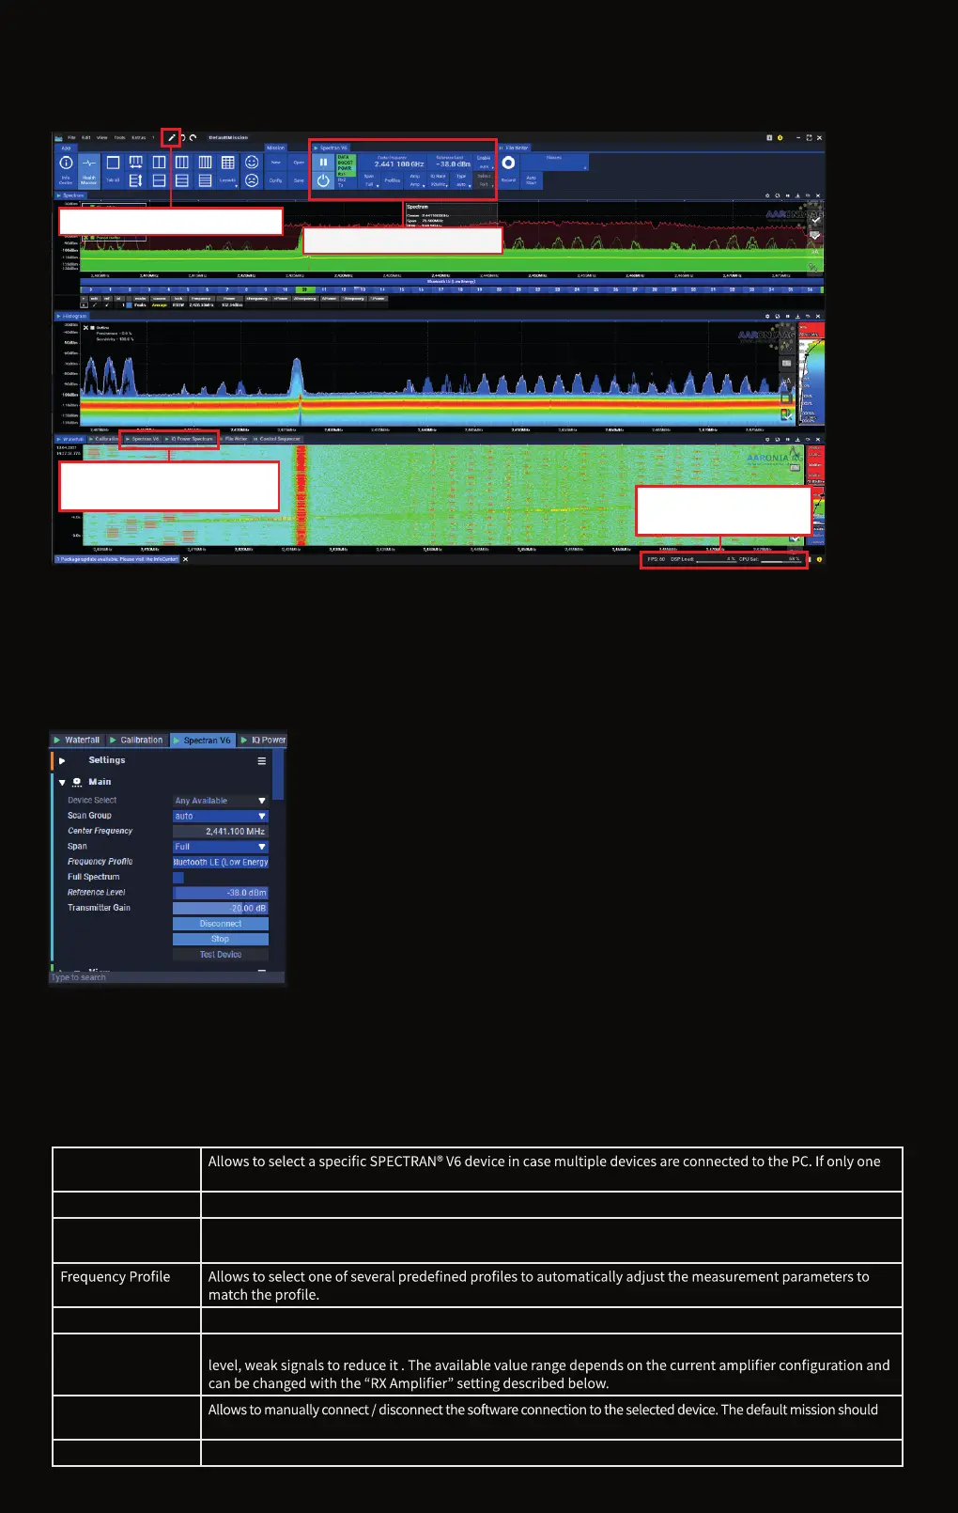958x1513 pixels.
Task: Open the Scan Group dropdown
Action: coord(221,816)
